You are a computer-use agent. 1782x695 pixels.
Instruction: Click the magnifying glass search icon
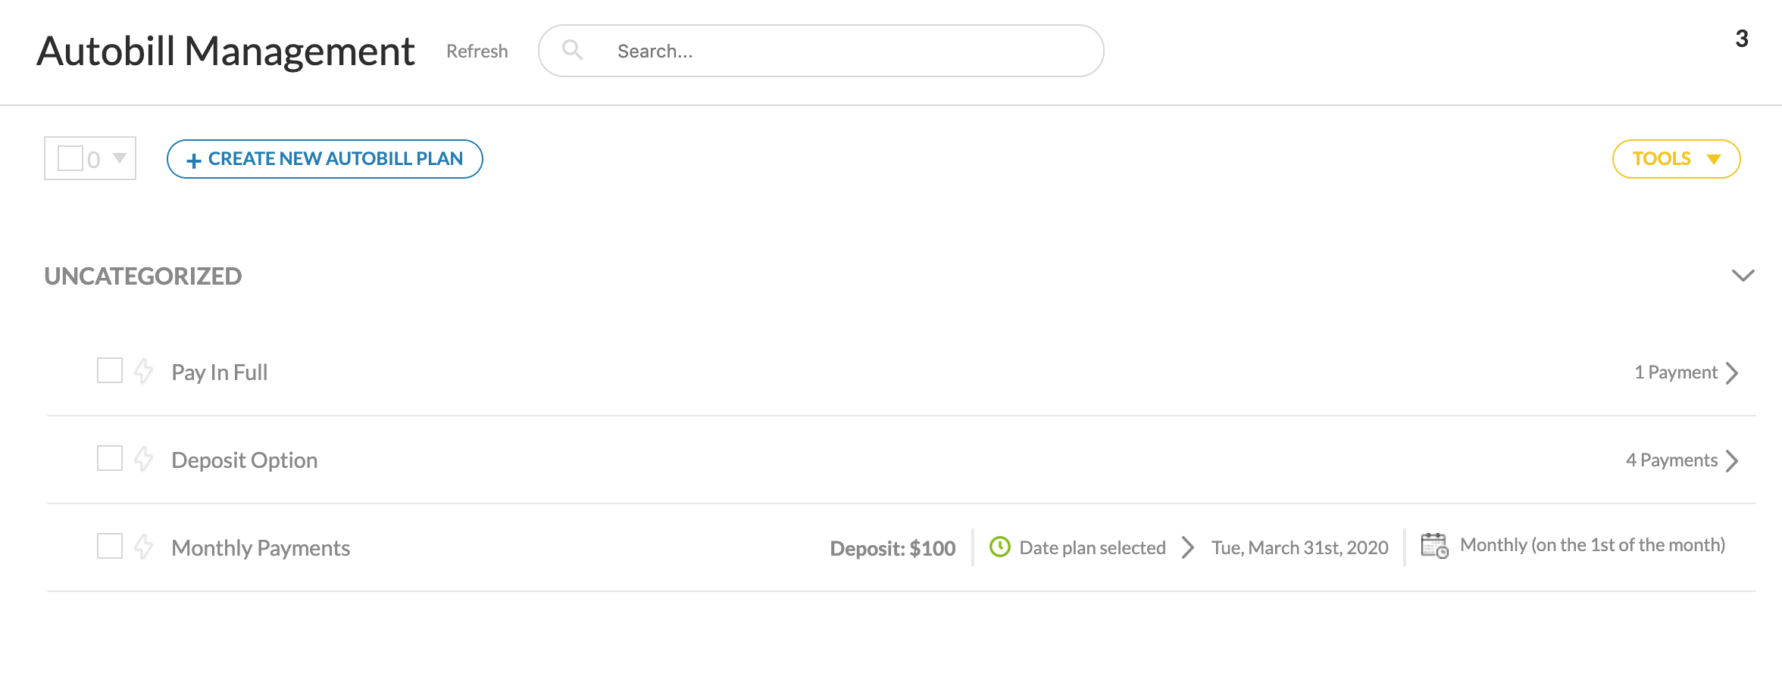point(572,51)
